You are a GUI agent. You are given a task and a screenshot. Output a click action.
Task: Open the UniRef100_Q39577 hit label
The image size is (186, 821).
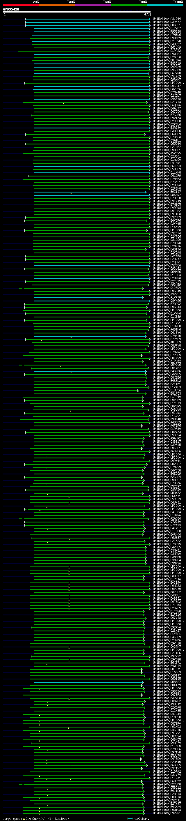tap(167, 22)
